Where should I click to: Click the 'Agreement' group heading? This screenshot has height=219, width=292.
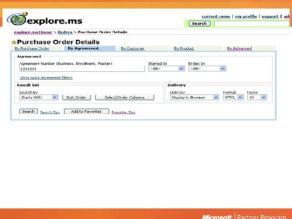tap(29, 56)
